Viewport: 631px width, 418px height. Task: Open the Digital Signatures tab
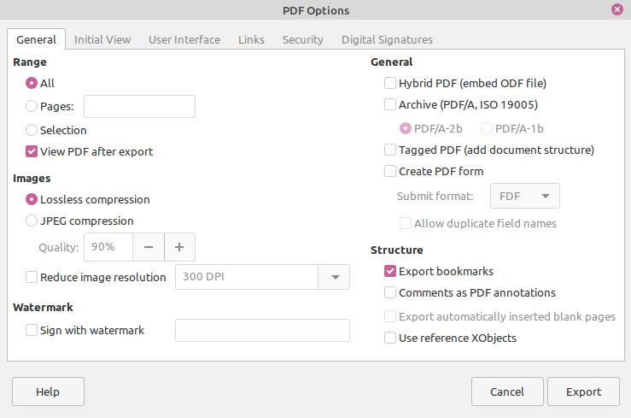(387, 39)
